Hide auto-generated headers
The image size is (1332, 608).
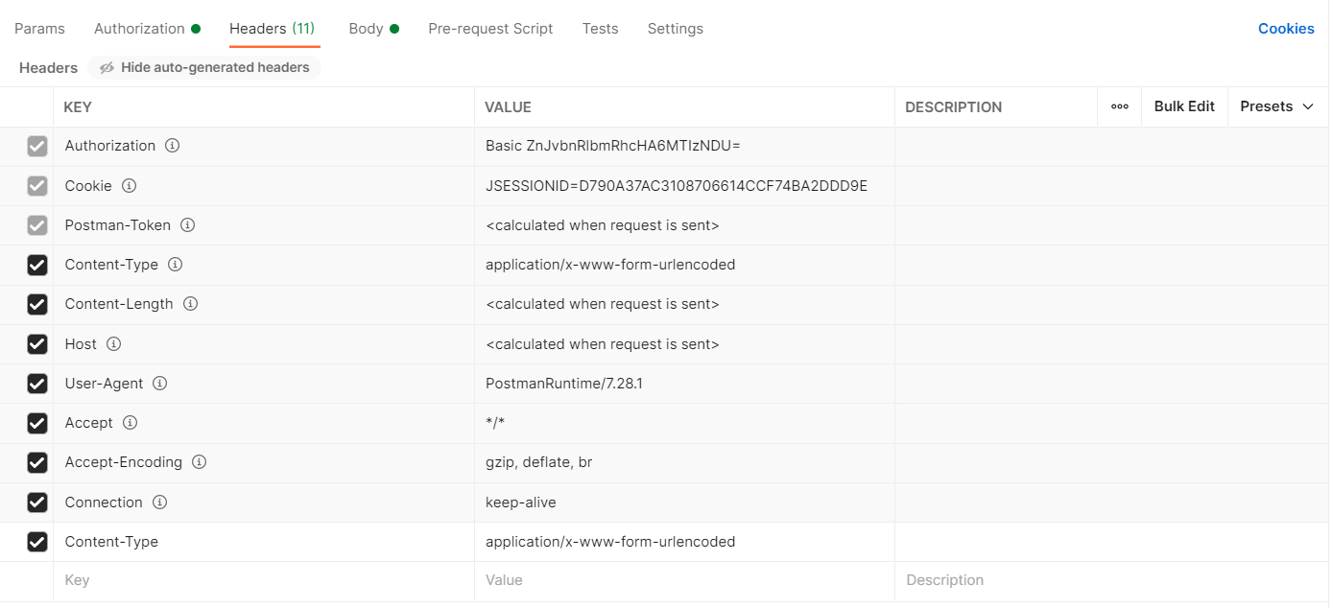(x=204, y=68)
